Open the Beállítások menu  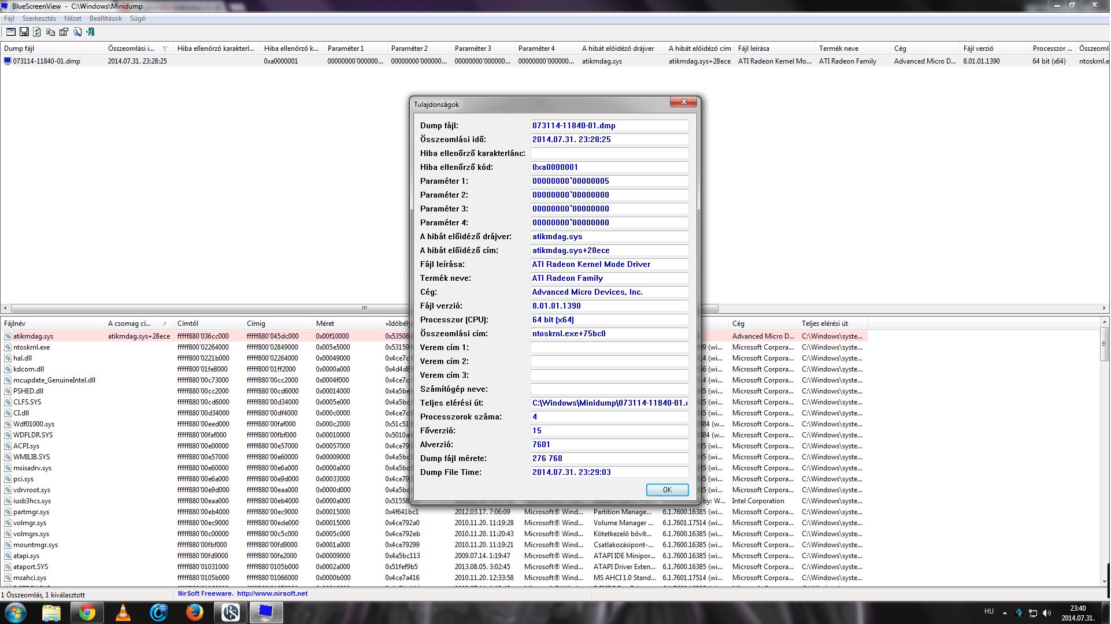106,18
